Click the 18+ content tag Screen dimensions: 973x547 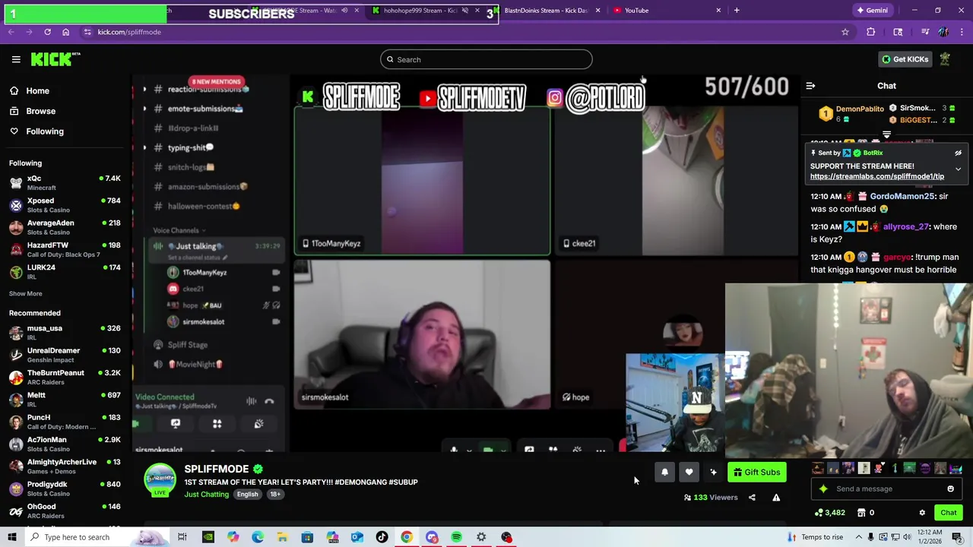point(274,495)
